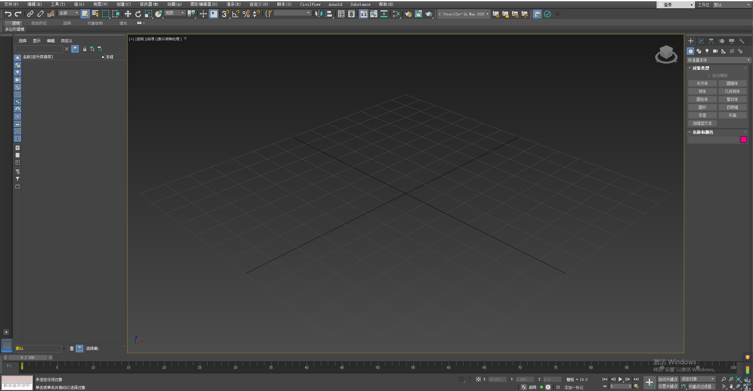
Task: Toggle the Spinner Snap button
Action: pyautogui.click(x=256, y=14)
